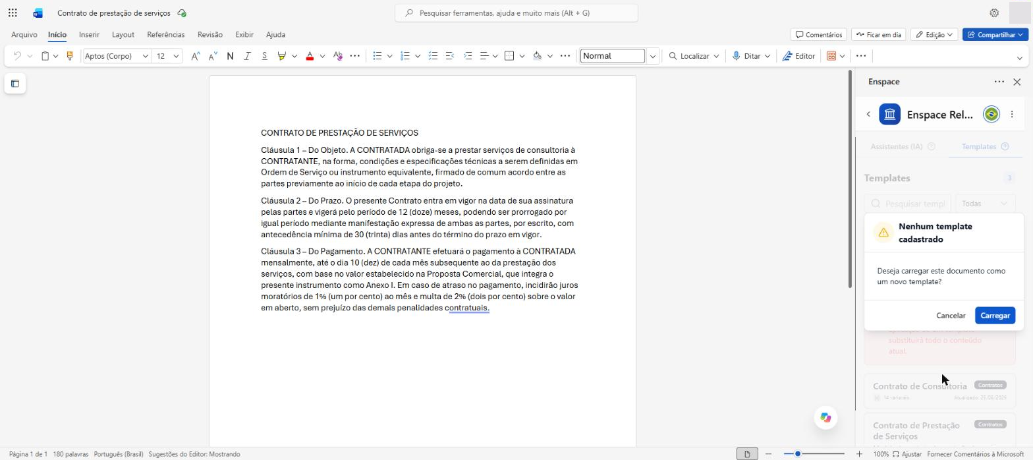Expand the bullet list style arrow
The height and width of the screenshot is (460, 1033).
click(x=389, y=56)
